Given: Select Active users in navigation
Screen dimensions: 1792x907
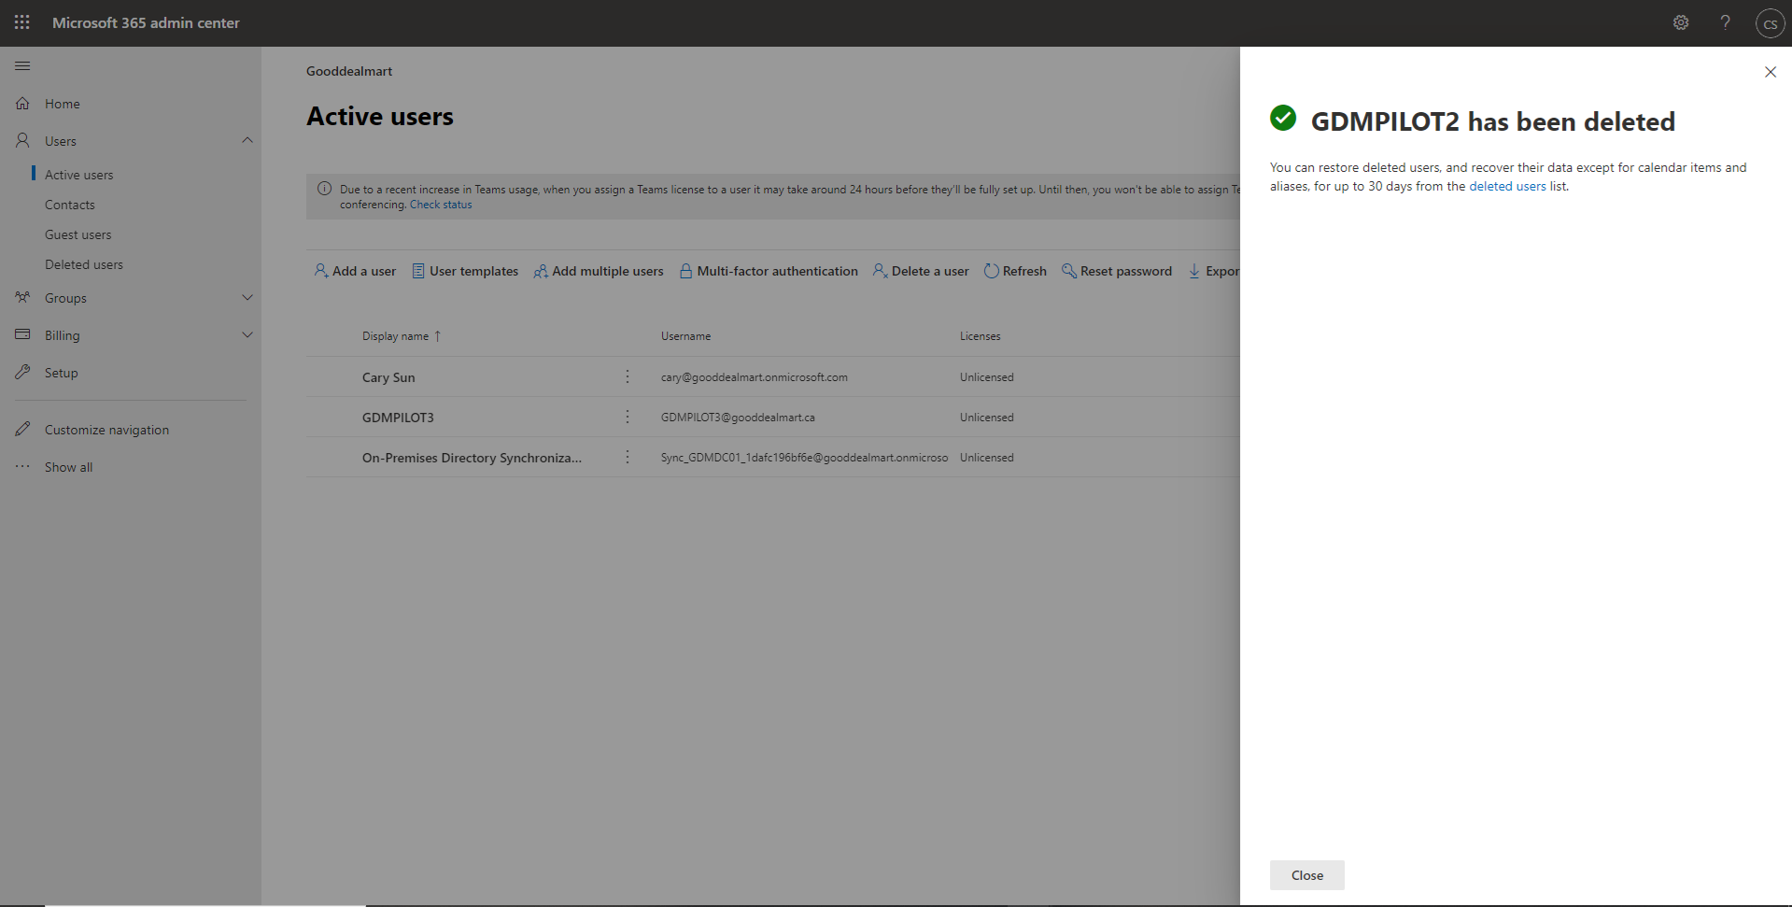Looking at the screenshot, I should [78, 175].
